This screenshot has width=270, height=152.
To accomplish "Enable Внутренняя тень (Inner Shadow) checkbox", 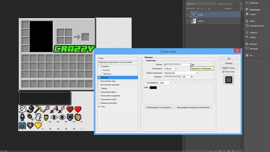I will (99, 81).
